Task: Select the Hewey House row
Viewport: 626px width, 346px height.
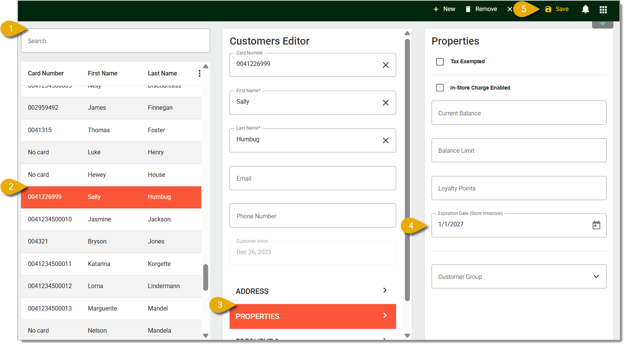Action: tap(111, 175)
